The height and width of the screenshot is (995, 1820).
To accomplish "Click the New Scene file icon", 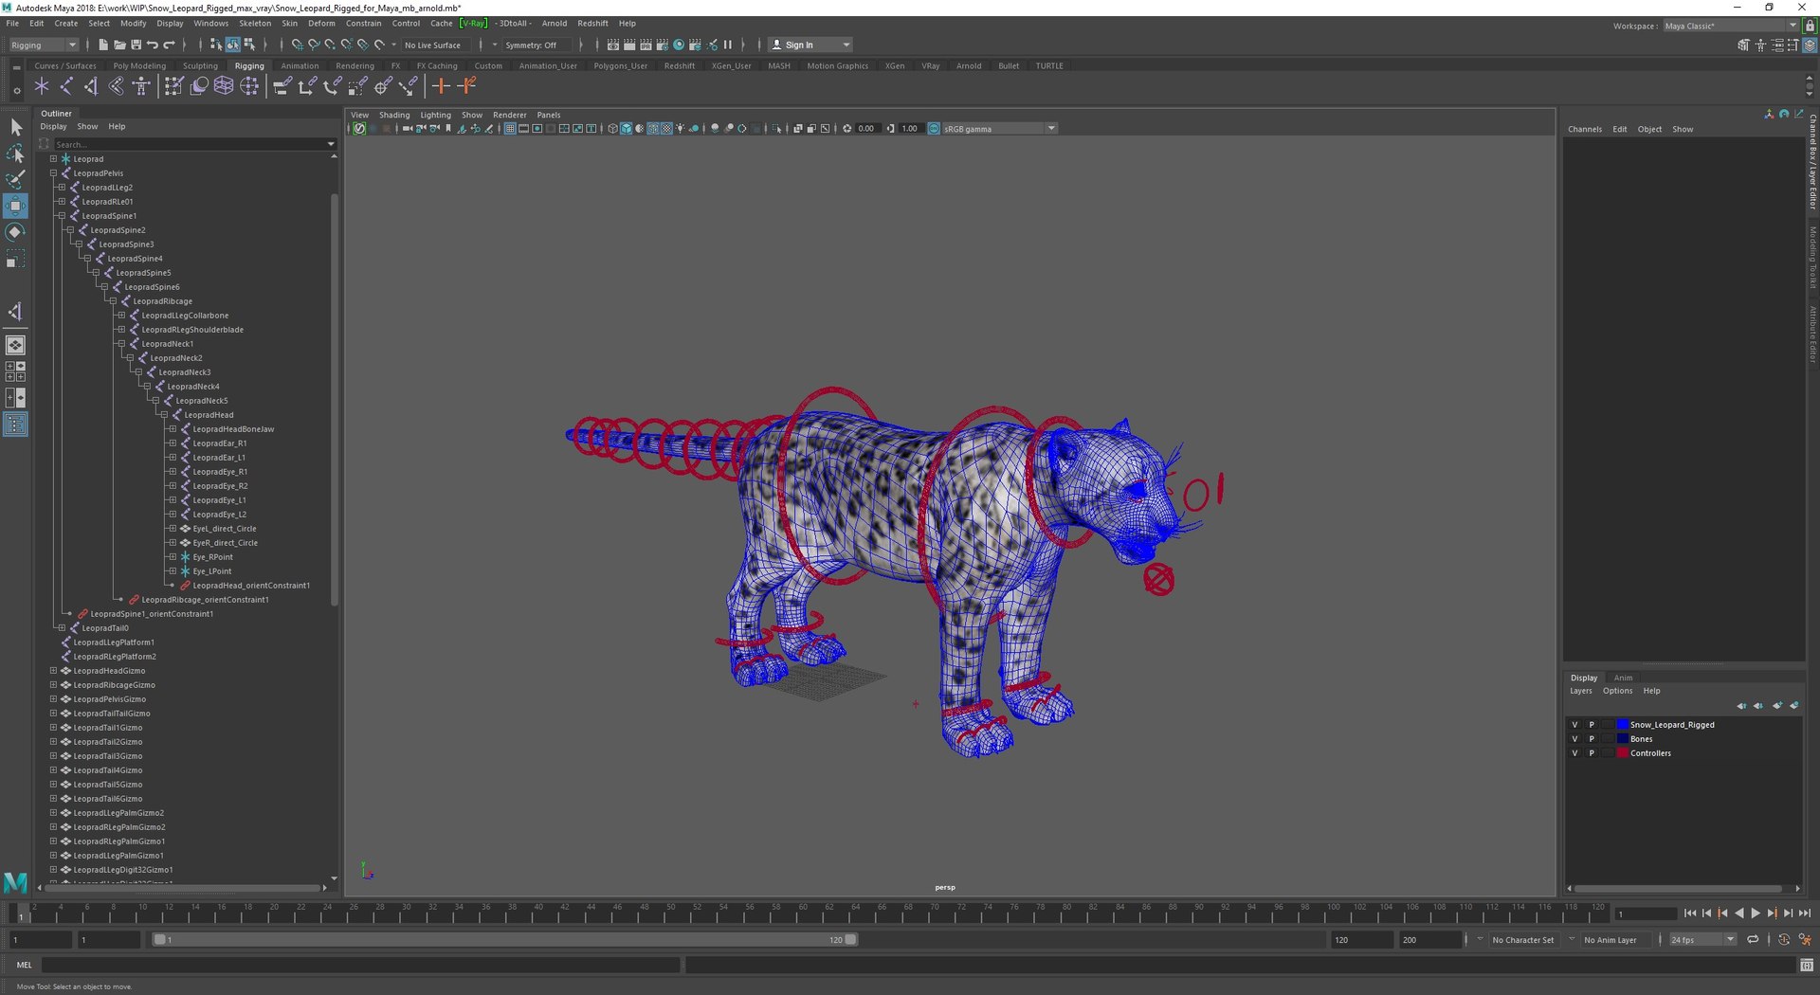I will click(103, 45).
